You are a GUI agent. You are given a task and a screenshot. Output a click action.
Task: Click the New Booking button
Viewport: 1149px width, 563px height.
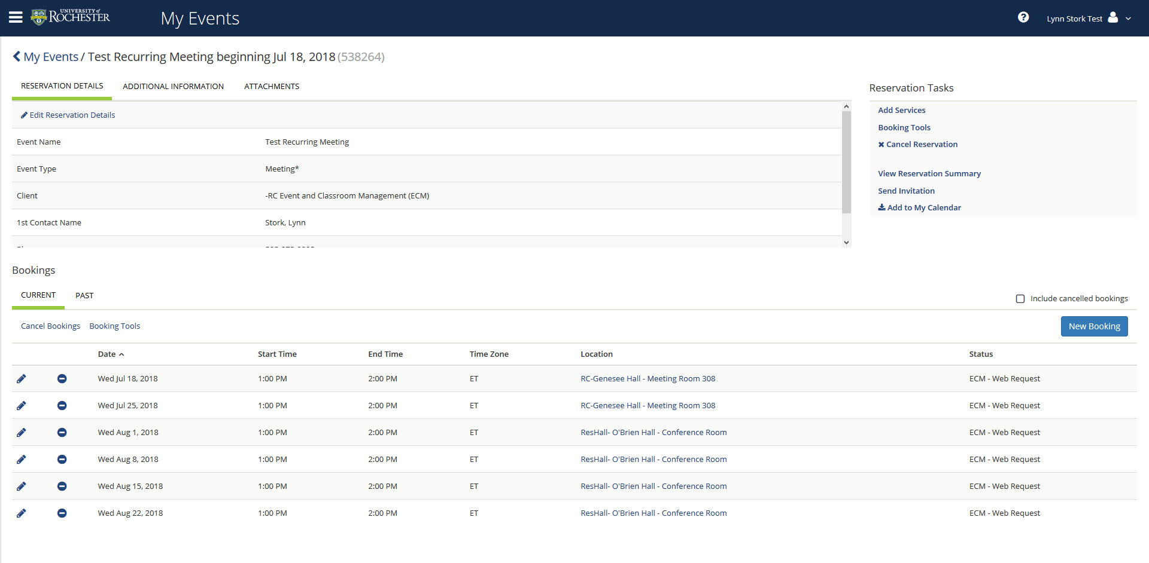click(x=1094, y=326)
